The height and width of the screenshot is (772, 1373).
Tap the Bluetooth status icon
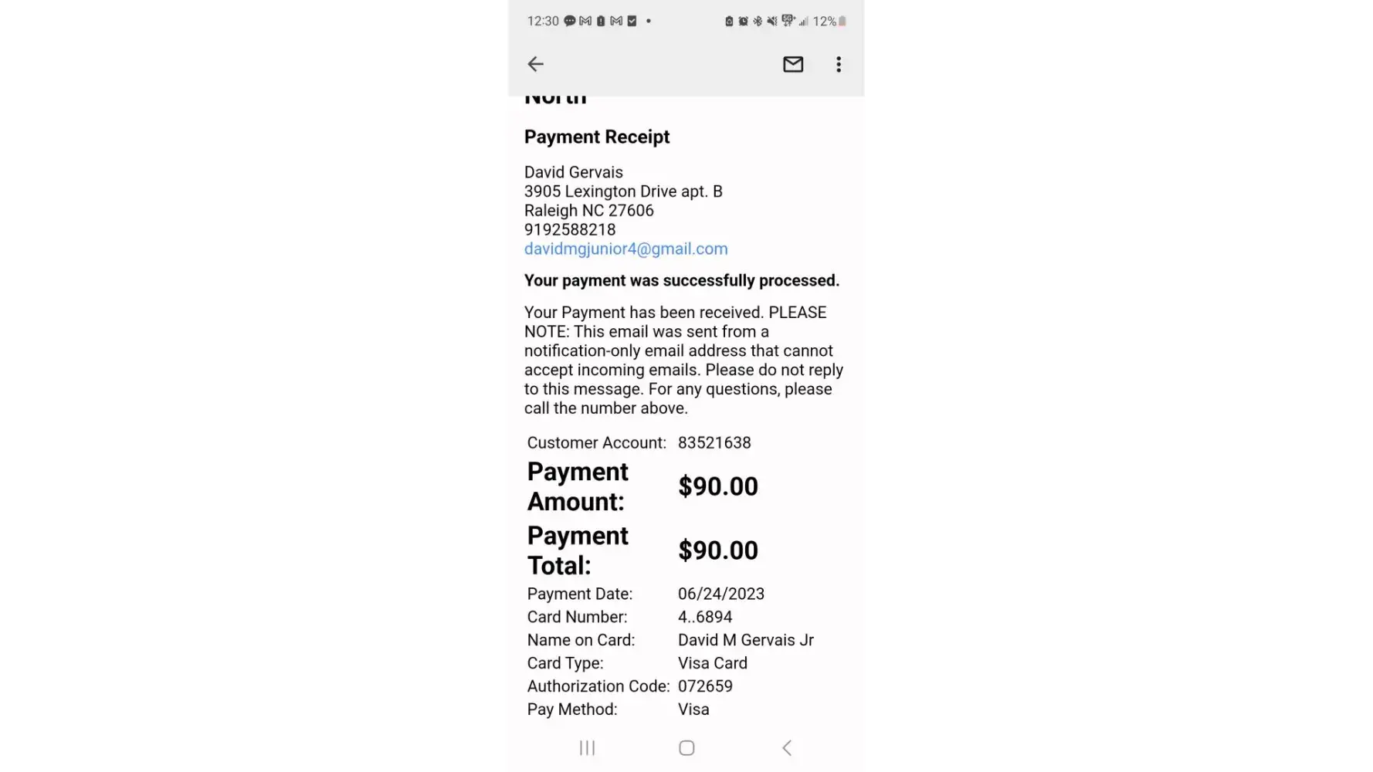[758, 21]
